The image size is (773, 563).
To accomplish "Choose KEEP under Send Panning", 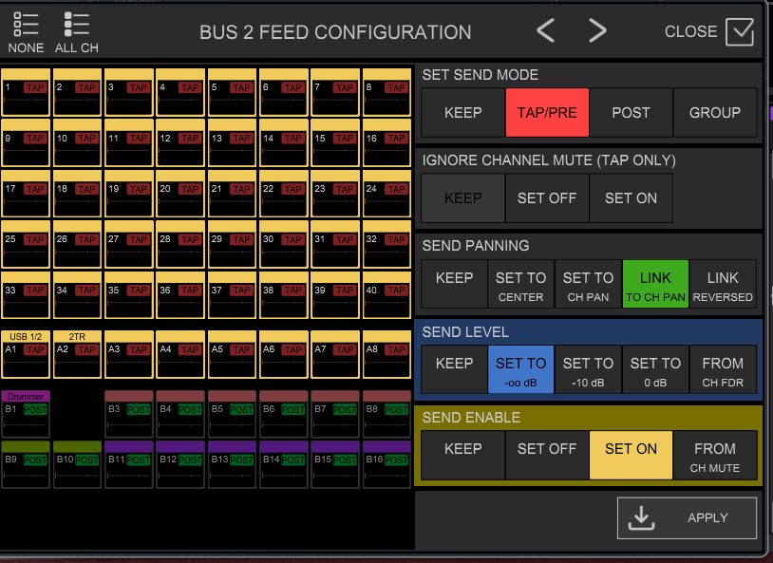I will coord(454,284).
